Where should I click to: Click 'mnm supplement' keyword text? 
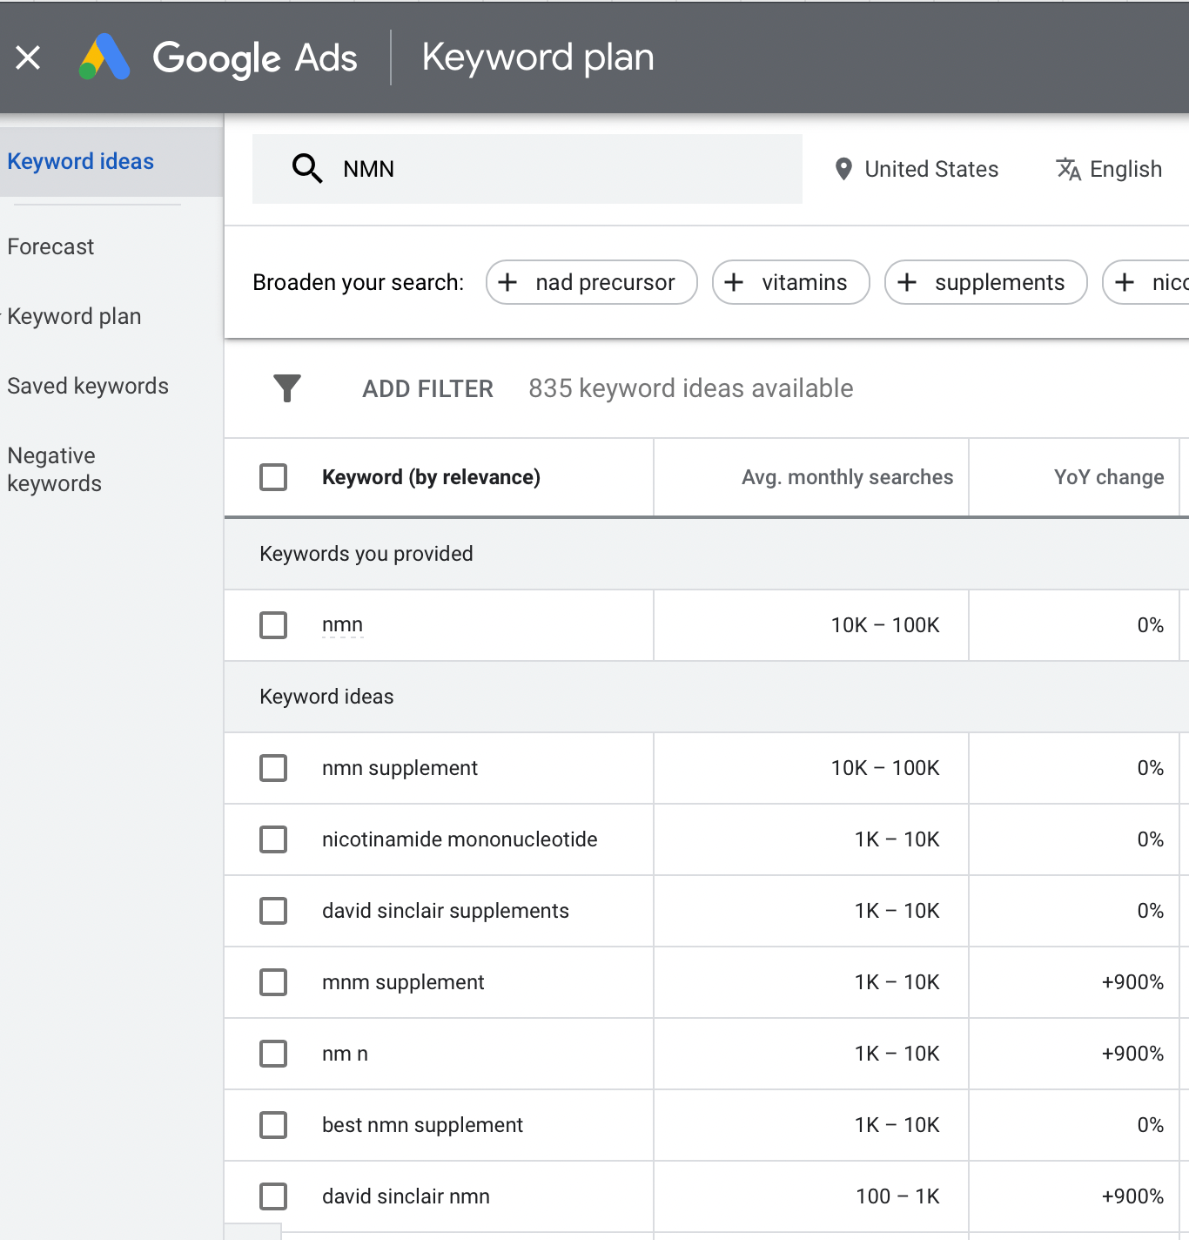[403, 982]
